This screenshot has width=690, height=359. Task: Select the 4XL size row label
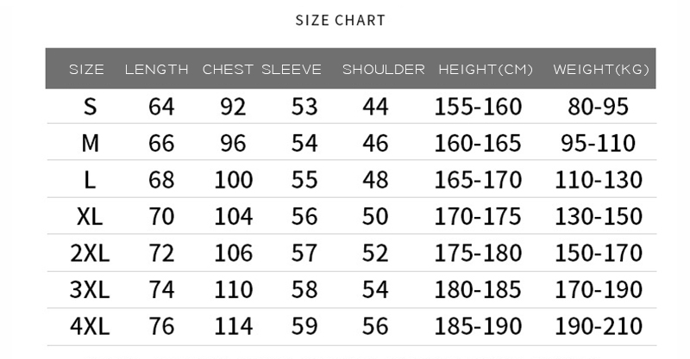[x=90, y=326]
